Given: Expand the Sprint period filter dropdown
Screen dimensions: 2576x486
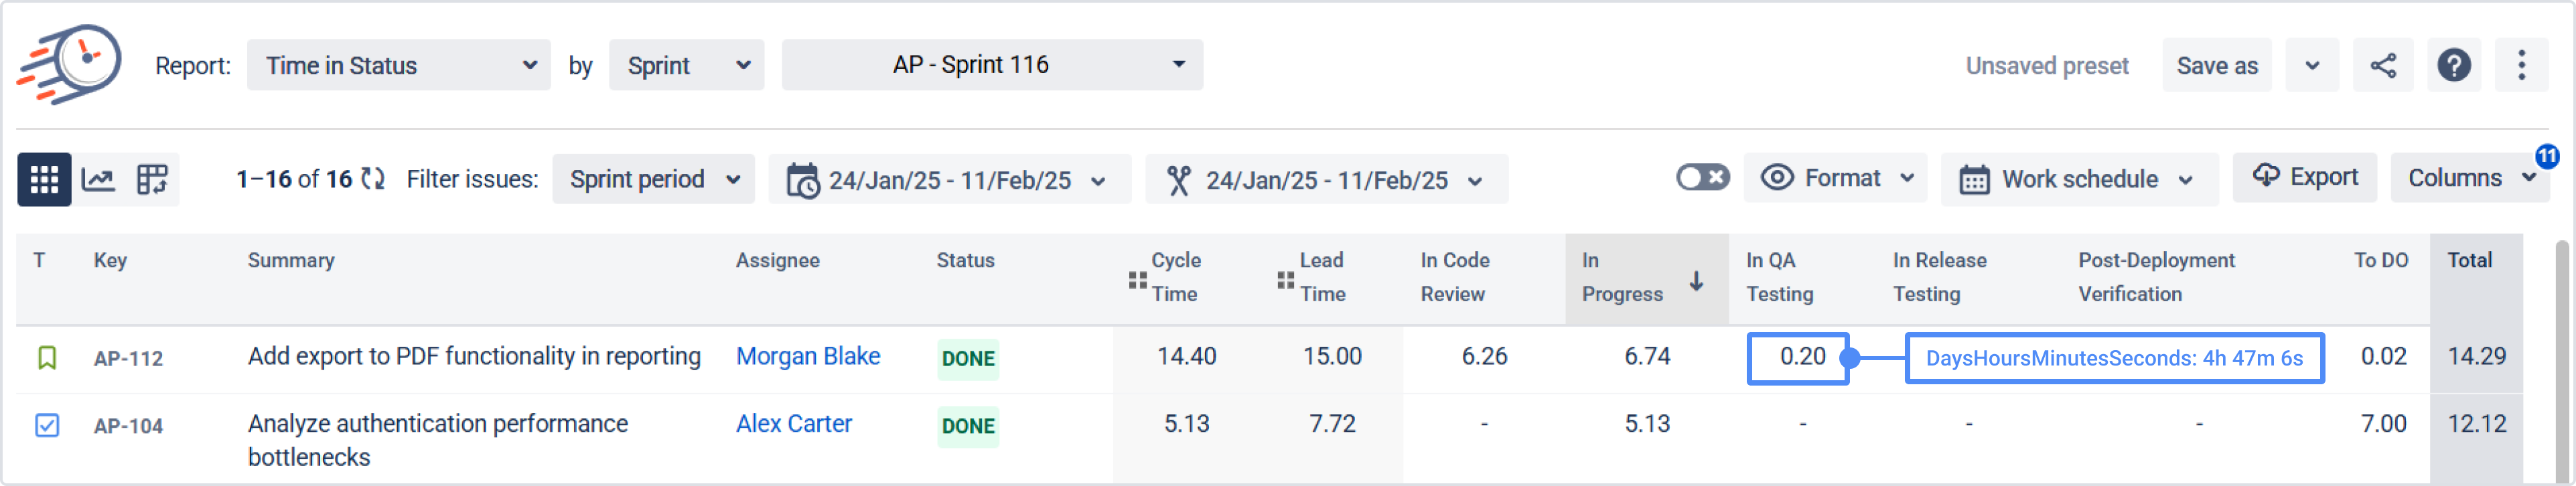Looking at the screenshot, I should click(653, 180).
